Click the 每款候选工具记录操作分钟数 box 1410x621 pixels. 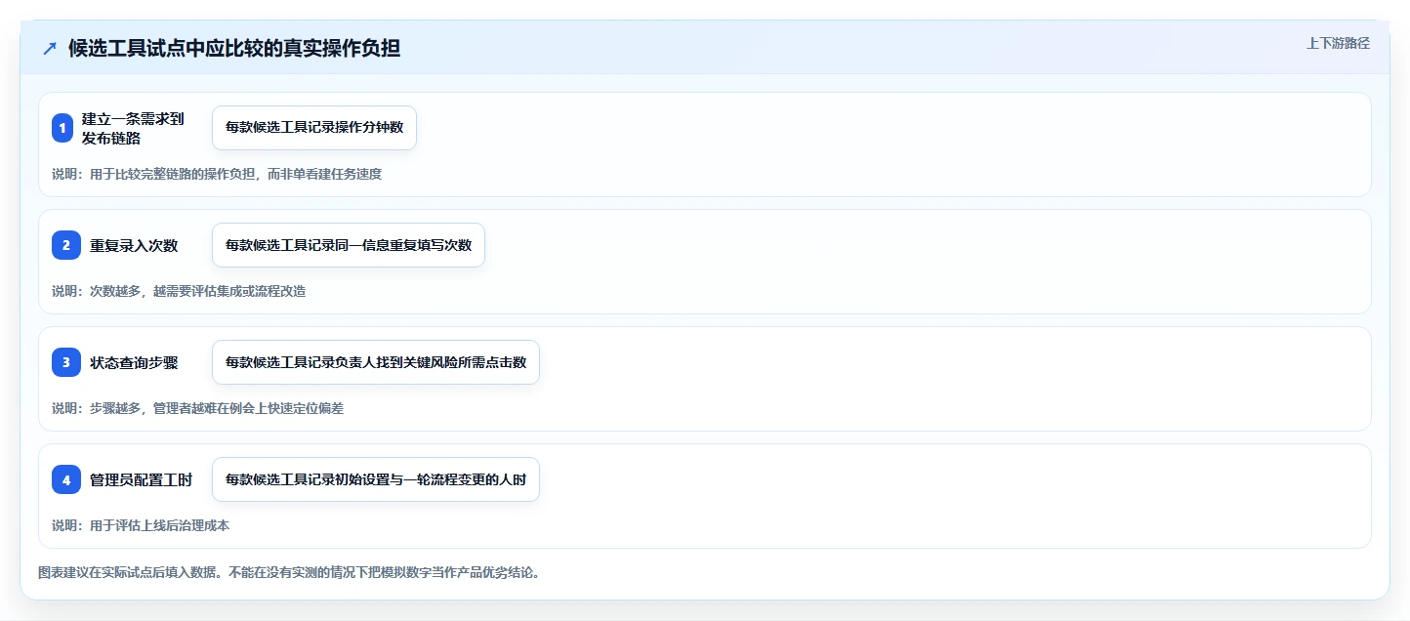314,128
